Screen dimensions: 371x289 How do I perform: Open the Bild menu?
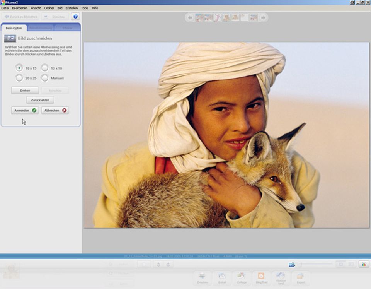tap(60, 8)
